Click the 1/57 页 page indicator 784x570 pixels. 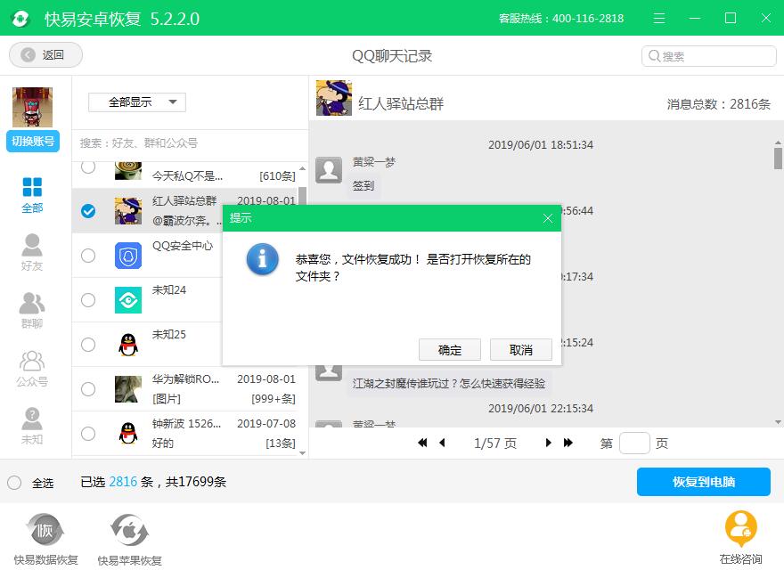point(495,443)
